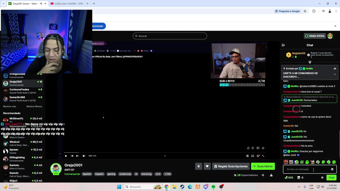Expand pinned BotRix message chevron

[335, 74]
